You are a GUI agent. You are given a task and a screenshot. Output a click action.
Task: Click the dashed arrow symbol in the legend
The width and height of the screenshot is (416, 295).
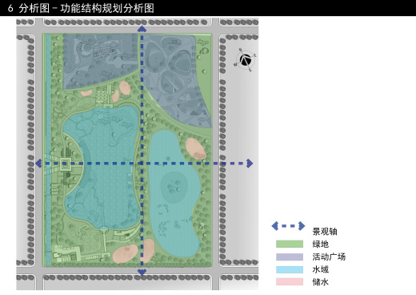pyautogui.click(x=288, y=226)
